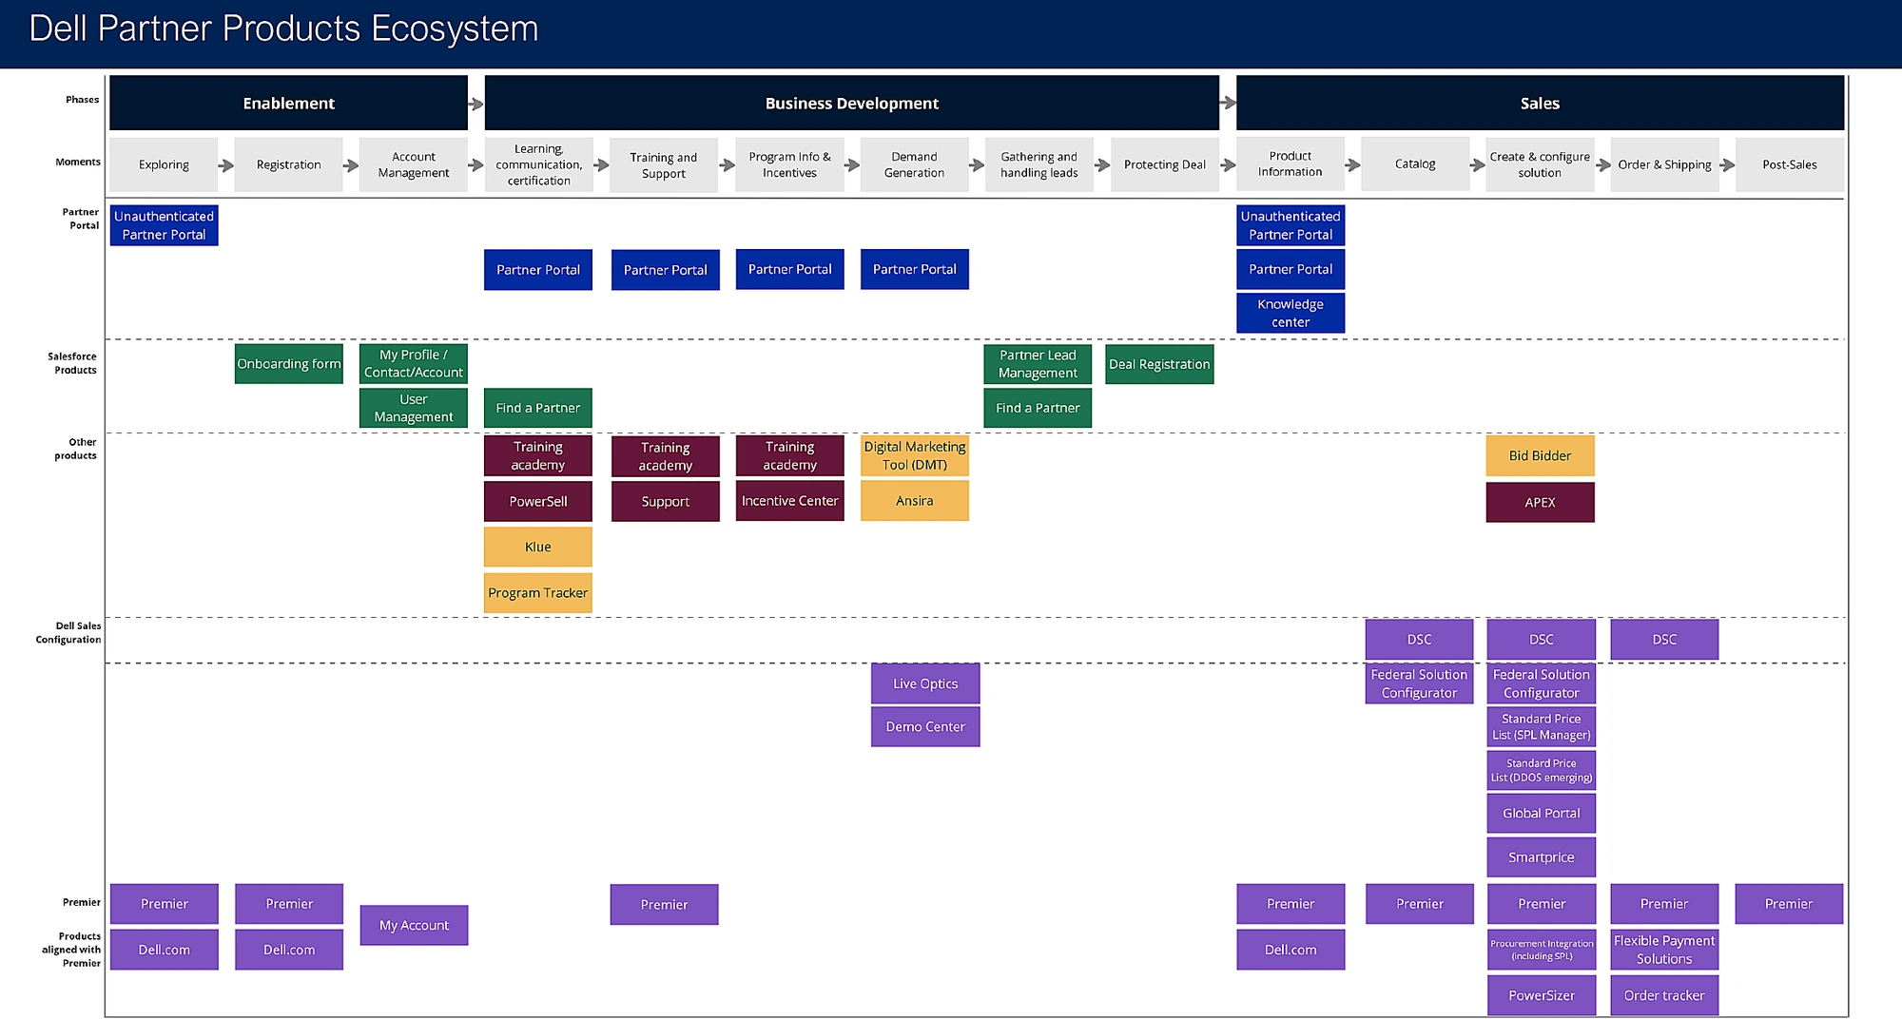The width and height of the screenshot is (1902, 1019).
Task: Select My Profile / Contact/Account box
Action: point(414,363)
